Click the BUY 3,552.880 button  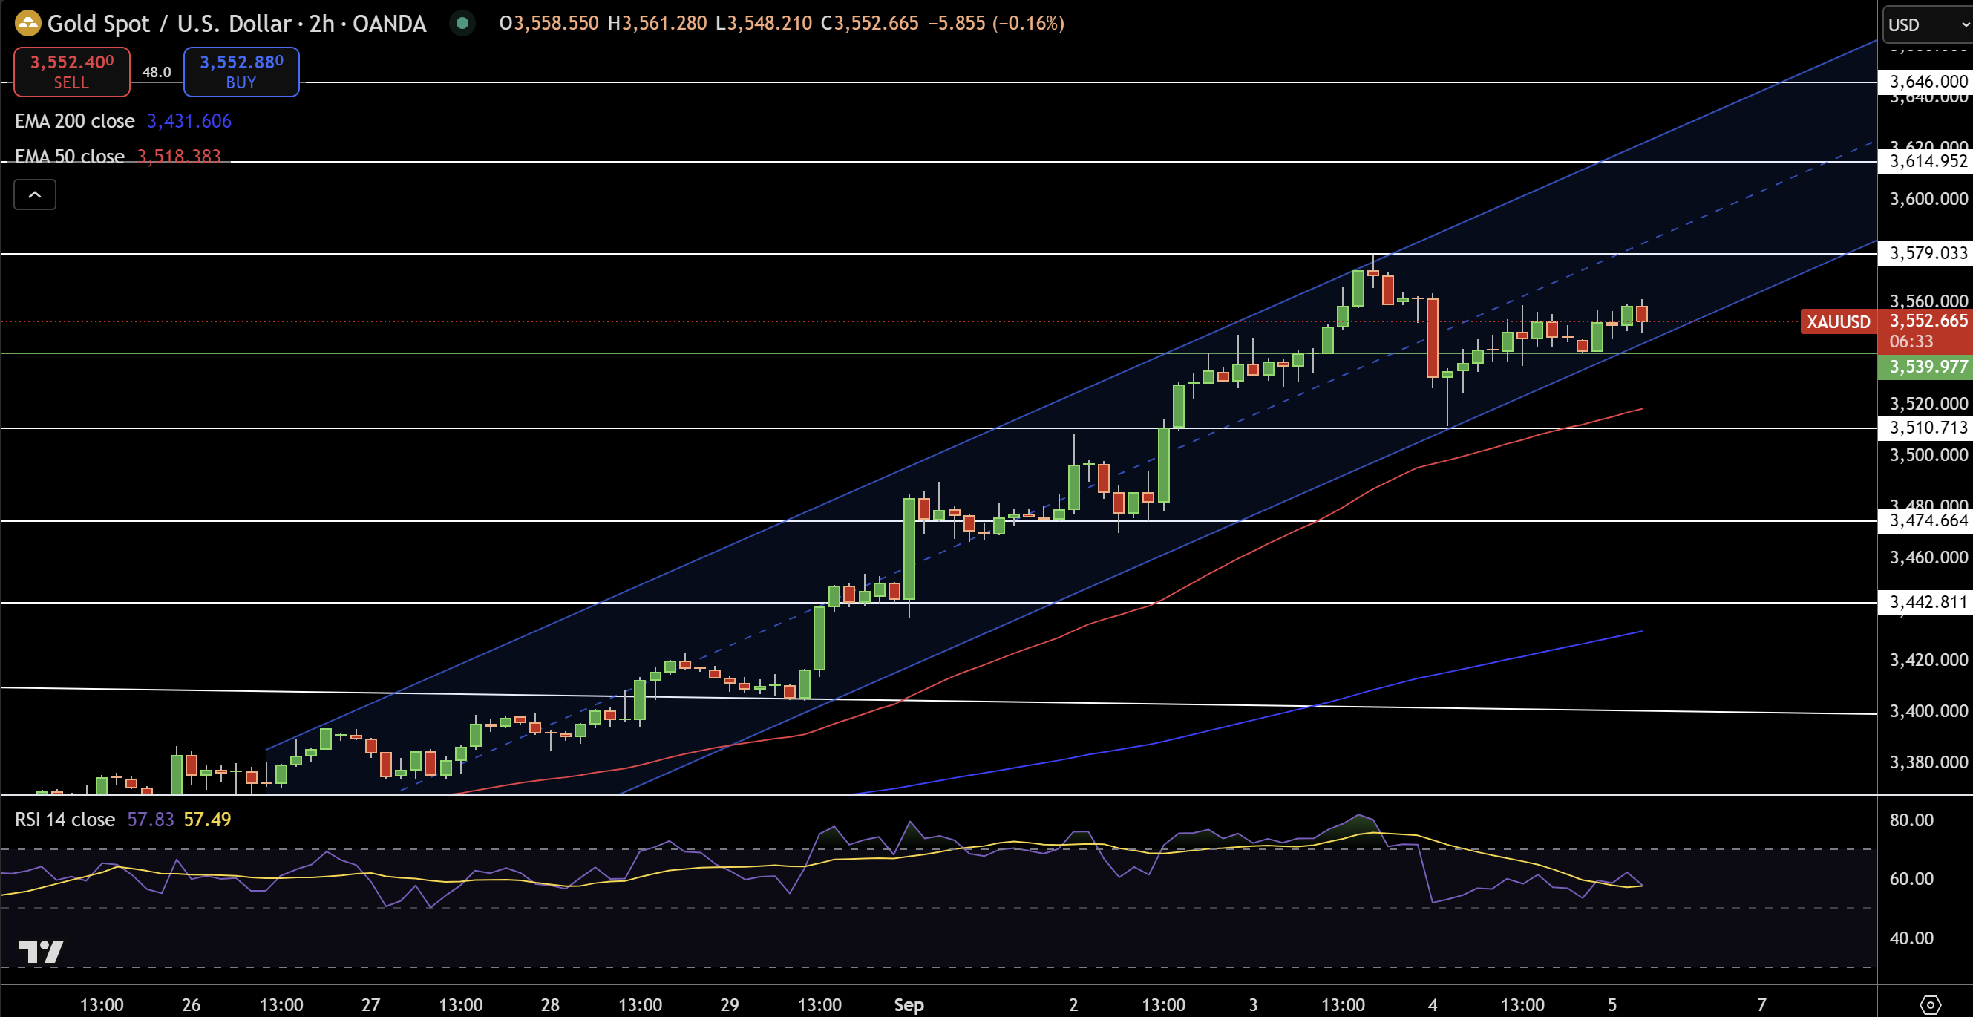[241, 71]
